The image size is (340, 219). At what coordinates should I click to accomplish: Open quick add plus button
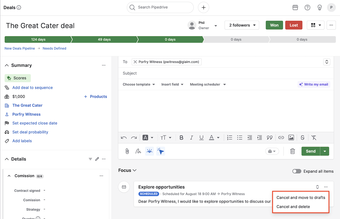point(203,7)
